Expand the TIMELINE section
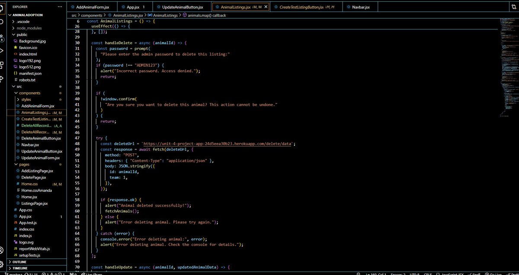 (37, 269)
